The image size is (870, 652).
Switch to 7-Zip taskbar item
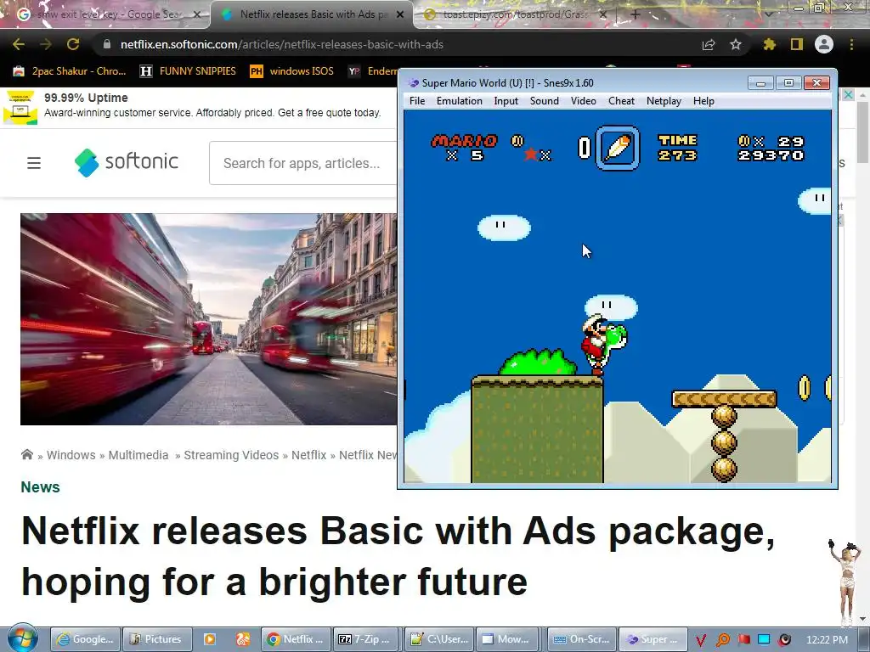coord(366,639)
